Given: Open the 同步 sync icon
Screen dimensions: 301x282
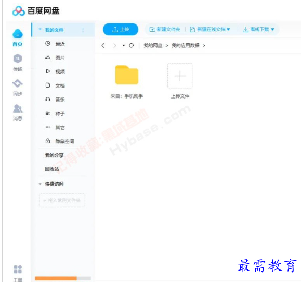Looking at the screenshot, I should pyautogui.click(x=18, y=83).
